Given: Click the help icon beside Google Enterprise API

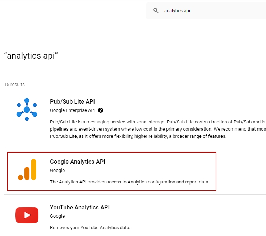Looking at the screenshot, I should coord(101,110).
